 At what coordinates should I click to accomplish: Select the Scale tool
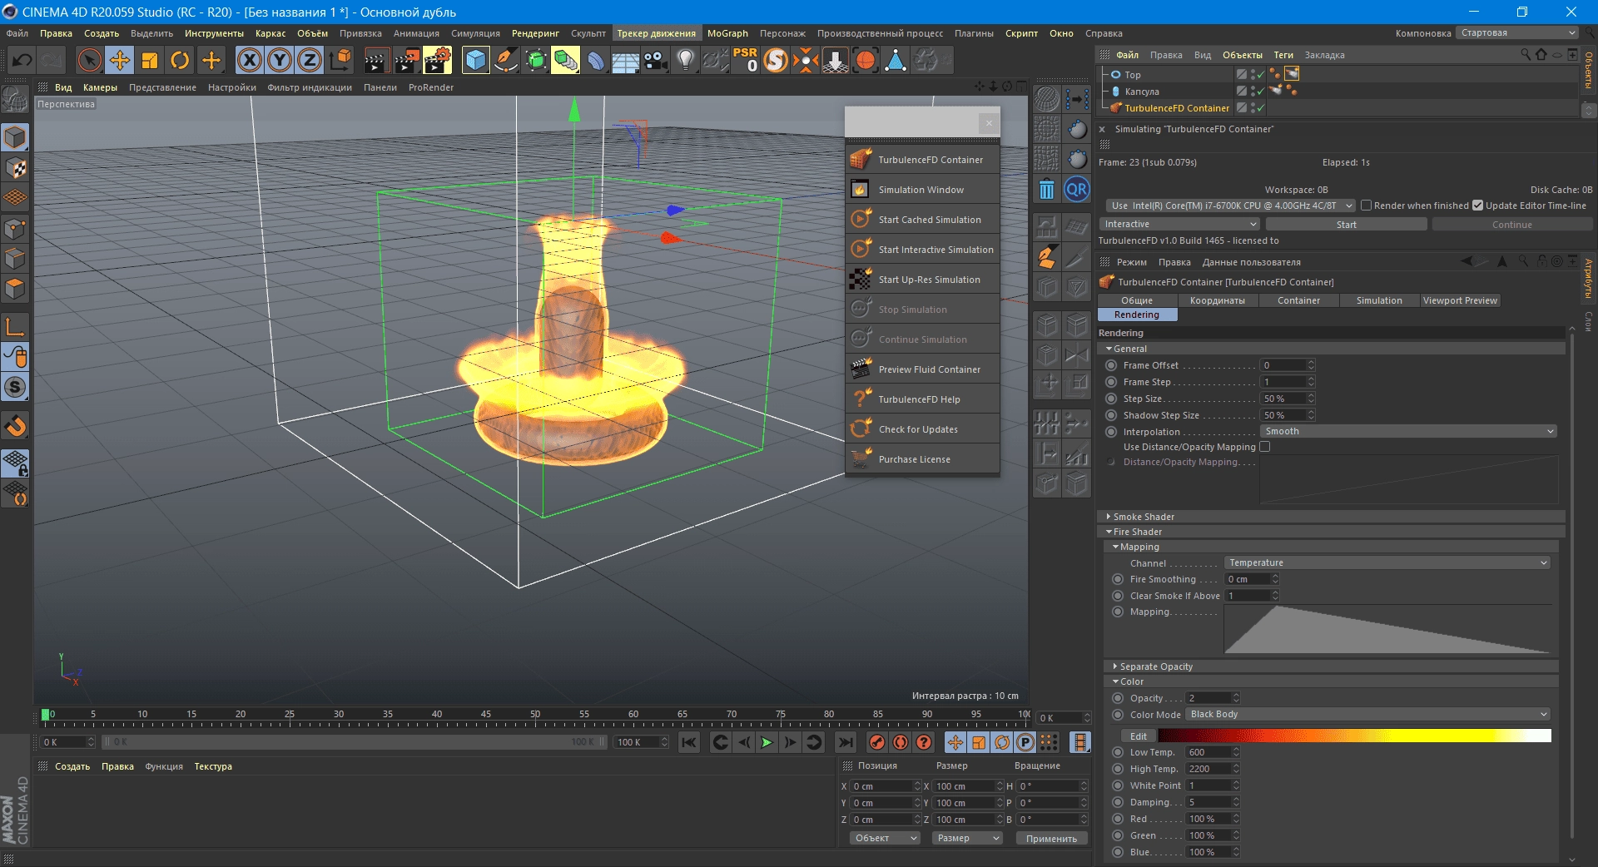[x=150, y=60]
